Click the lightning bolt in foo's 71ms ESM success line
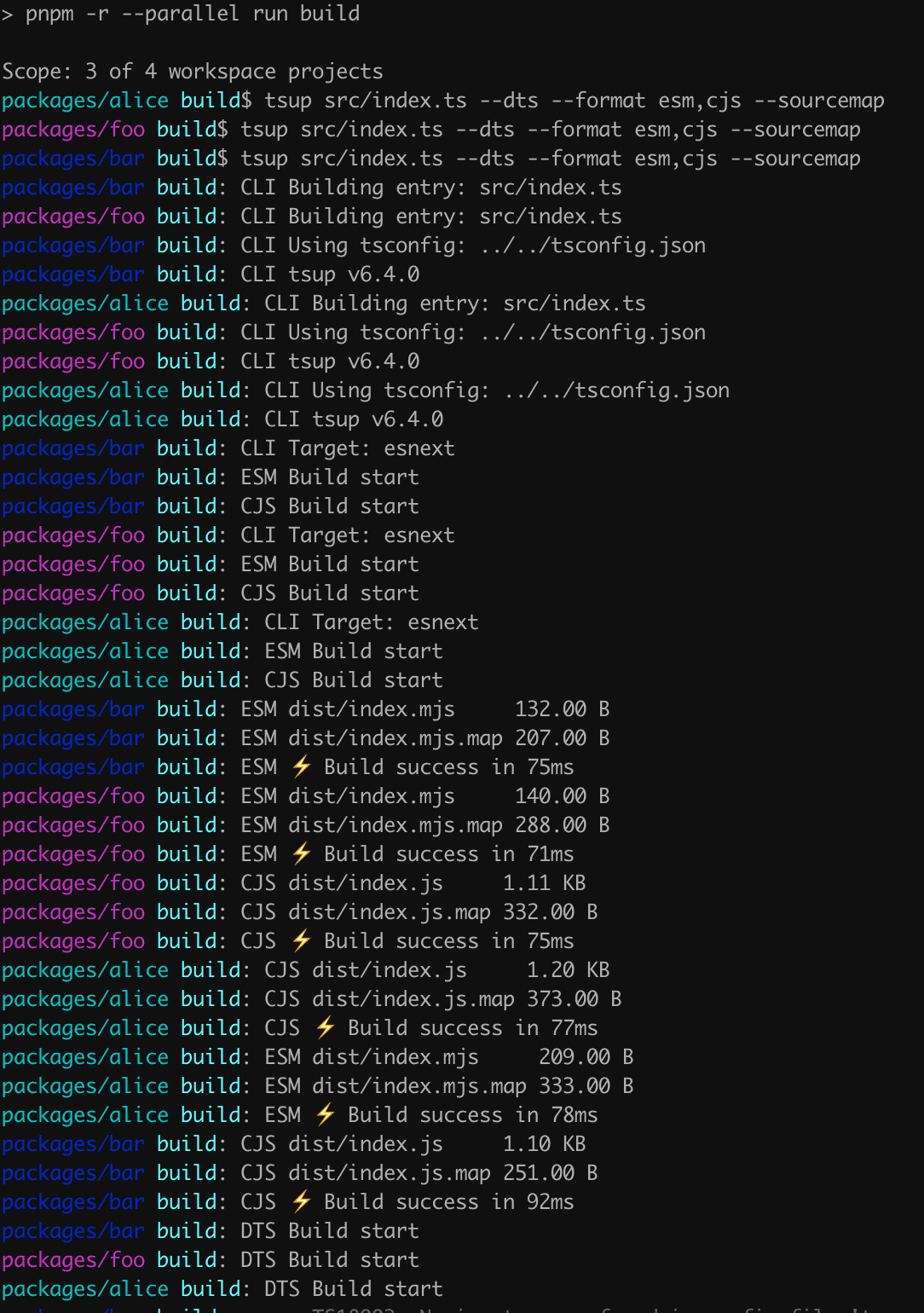Image resolution: width=924 pixels, height=1313 pixels. click(x=301, y=854)
